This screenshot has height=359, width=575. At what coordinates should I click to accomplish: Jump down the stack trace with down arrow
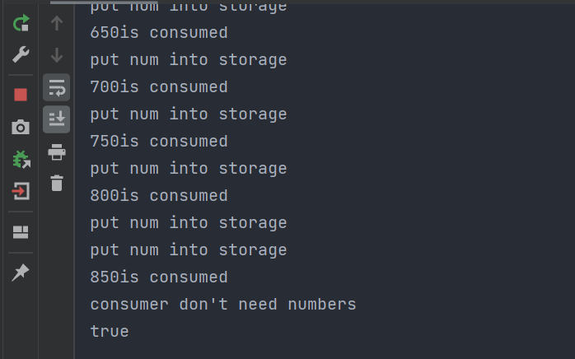pyautogui.click(x=57, y=55)
